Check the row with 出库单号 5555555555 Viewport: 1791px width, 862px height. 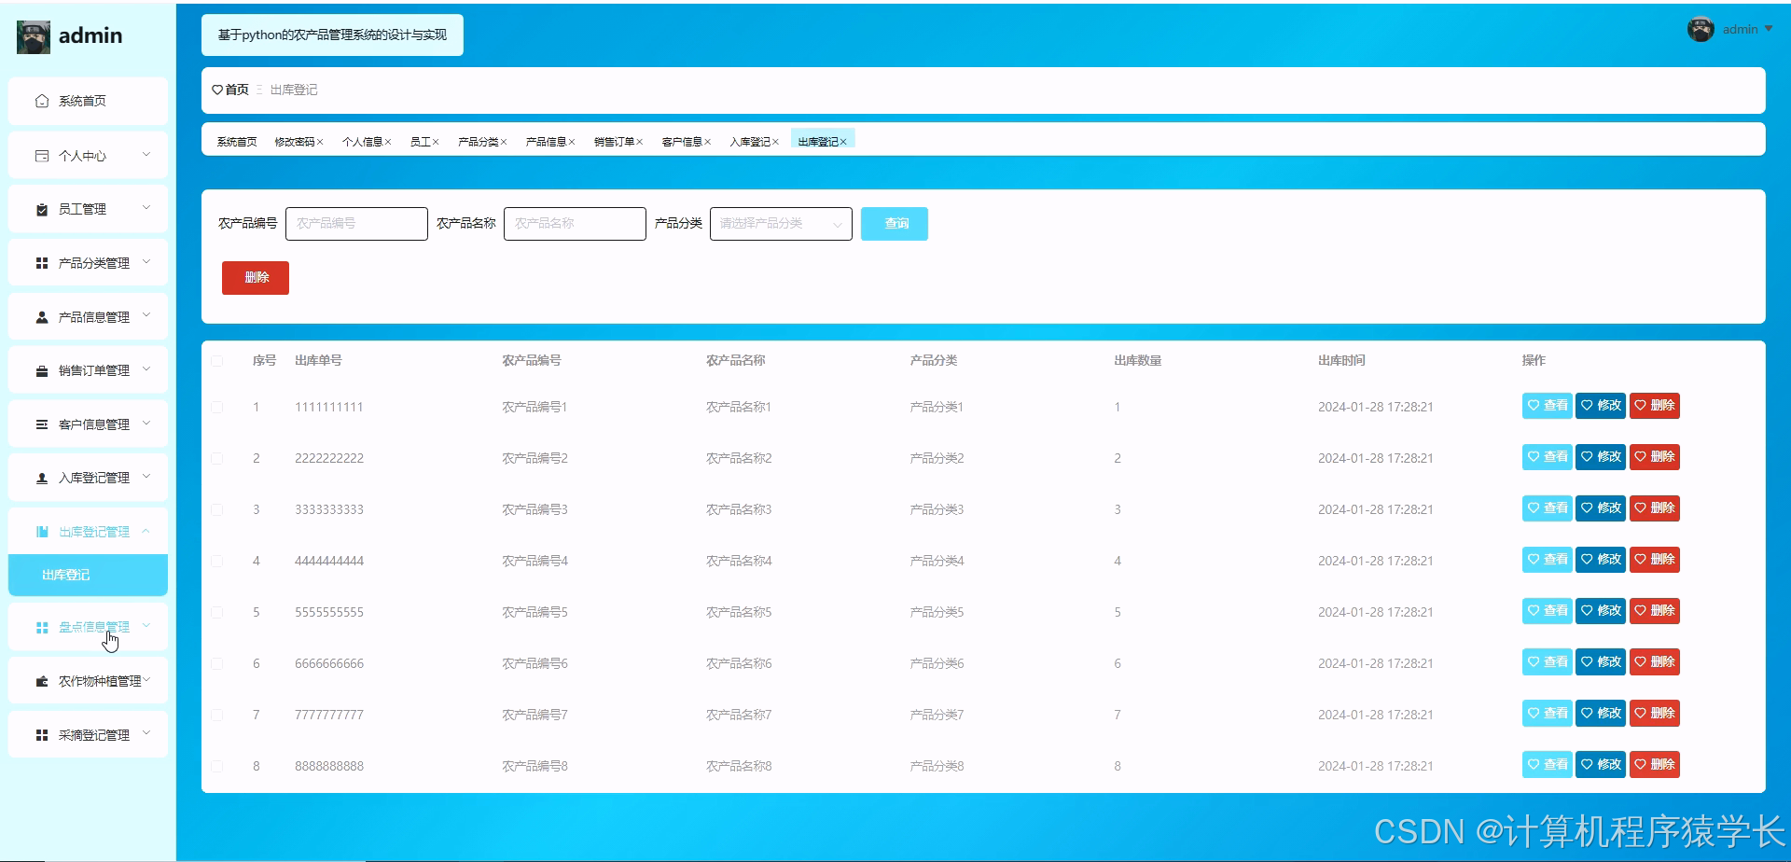tap(217, 613)
